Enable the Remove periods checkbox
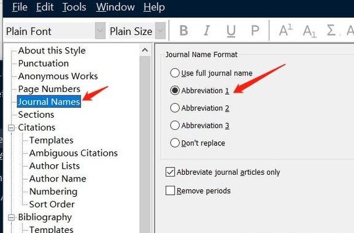354x233 pixels. point(170,191)
